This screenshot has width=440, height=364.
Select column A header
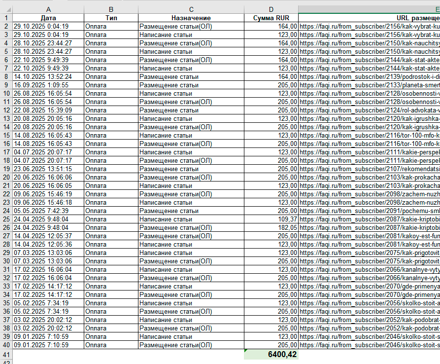coord(48,9)
